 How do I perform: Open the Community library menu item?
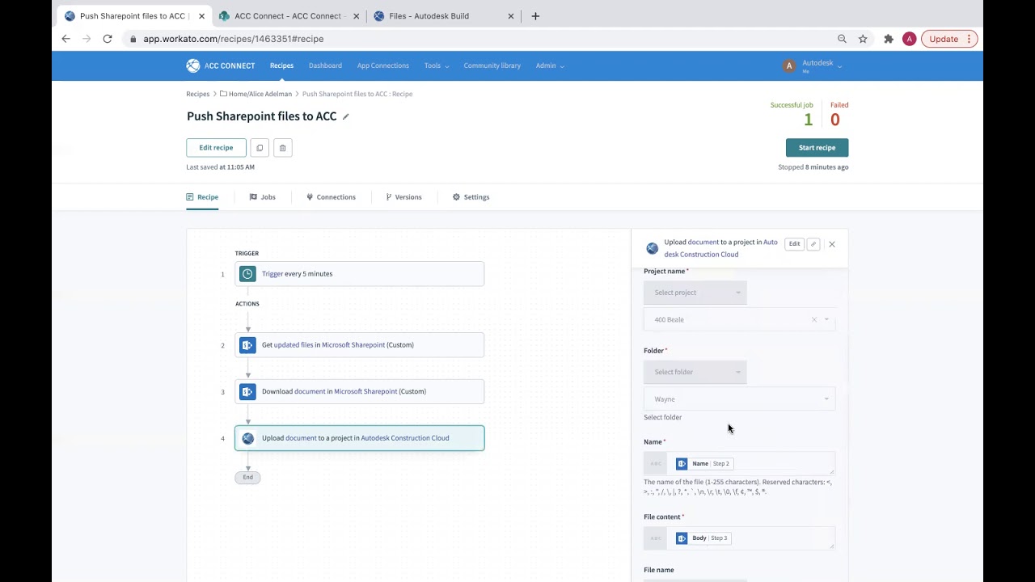(x=492, y=65)
